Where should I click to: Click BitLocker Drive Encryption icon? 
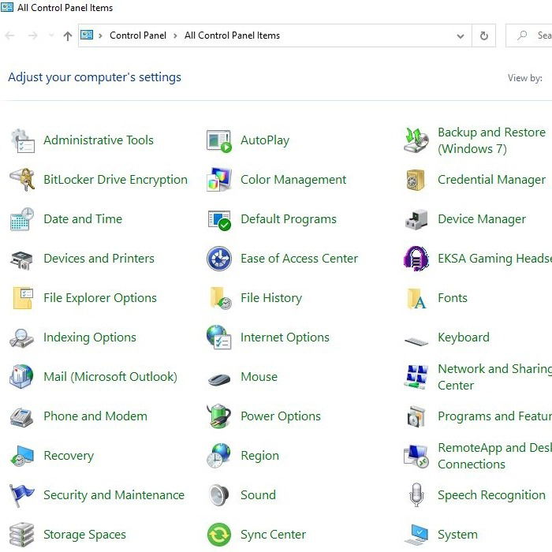tap(22, 180)
